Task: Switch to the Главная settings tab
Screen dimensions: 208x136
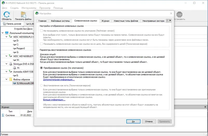Action: click(42, 21)
